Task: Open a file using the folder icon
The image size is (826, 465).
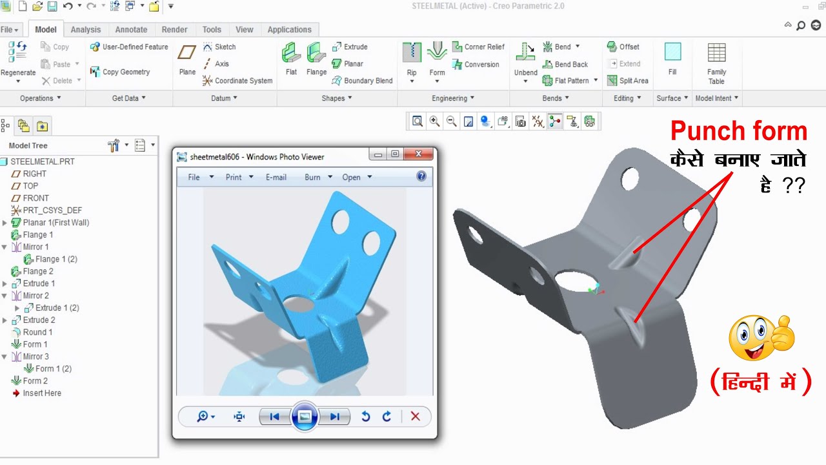Action: click(37, 6)
